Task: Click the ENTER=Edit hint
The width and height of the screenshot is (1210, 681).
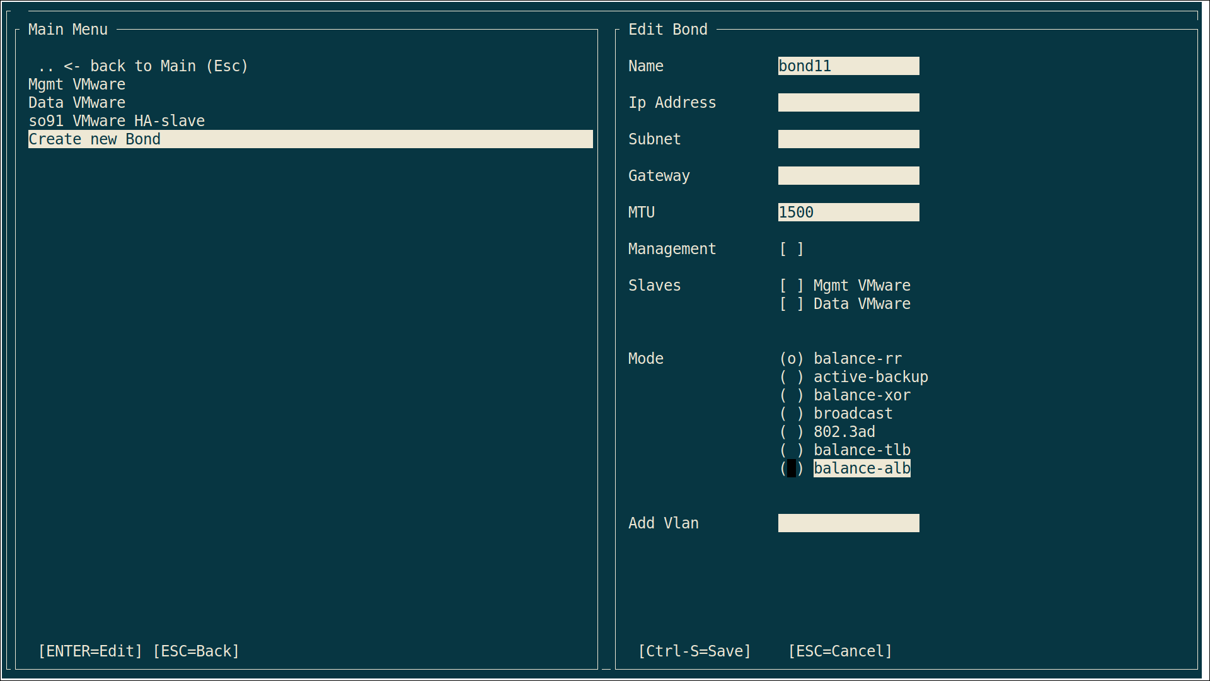Action: click(90, 651)
